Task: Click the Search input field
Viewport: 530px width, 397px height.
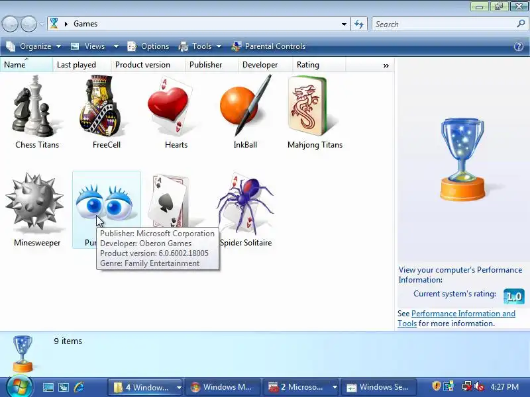Action: click(x=445, y=24)
